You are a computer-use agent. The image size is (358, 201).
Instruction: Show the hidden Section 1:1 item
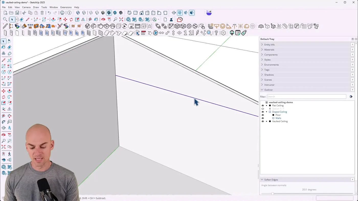263,109
